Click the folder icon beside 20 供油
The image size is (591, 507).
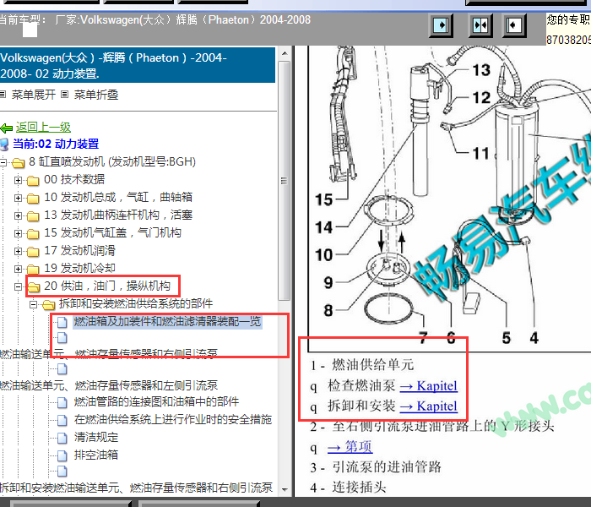[x=33, y=287]
